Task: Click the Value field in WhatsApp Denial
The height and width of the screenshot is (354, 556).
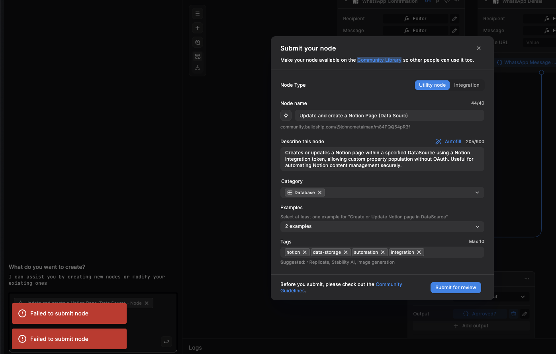Action: pyautogui.click(x=540, y=43)
